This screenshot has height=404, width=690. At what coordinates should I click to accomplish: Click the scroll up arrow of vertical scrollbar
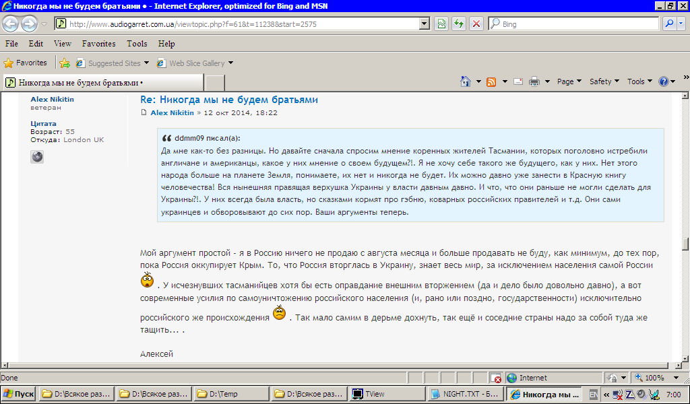685,96
